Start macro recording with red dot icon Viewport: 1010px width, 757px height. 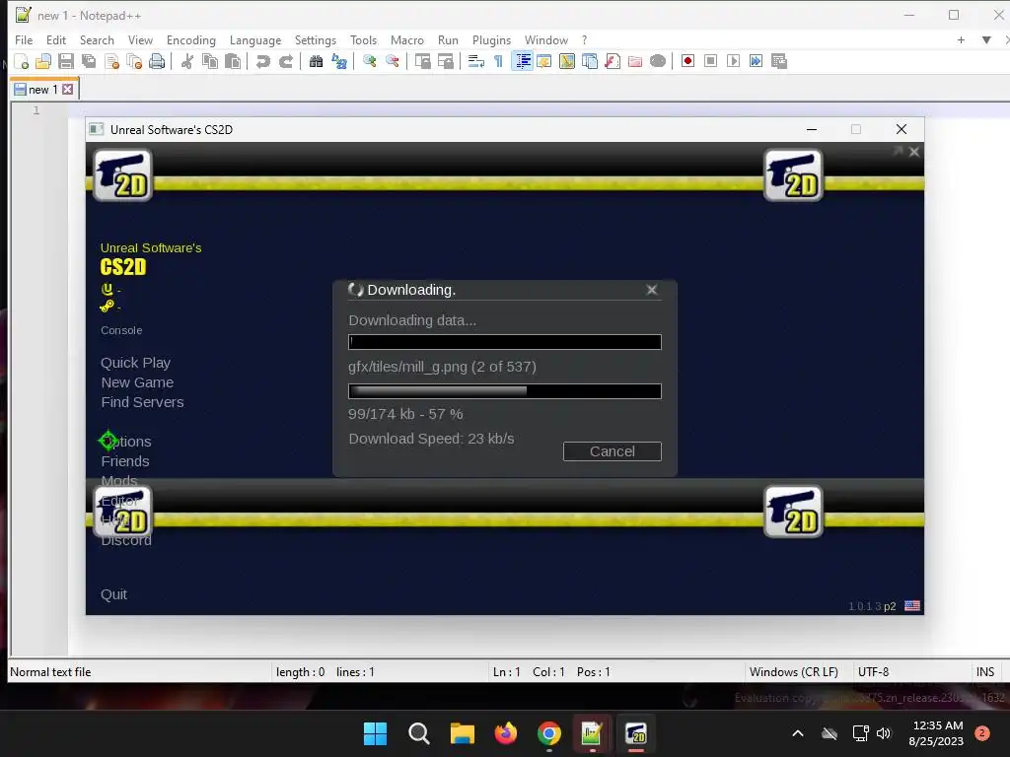[687, 61]
